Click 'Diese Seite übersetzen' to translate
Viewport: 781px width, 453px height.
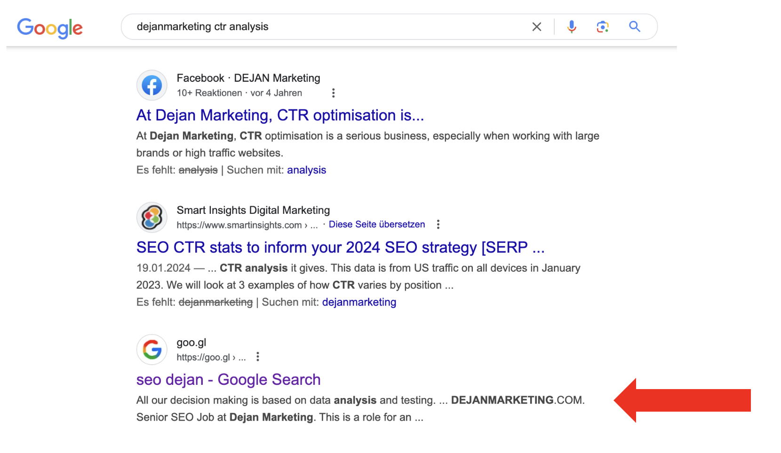pyautogui.click(x=376, y=224)
